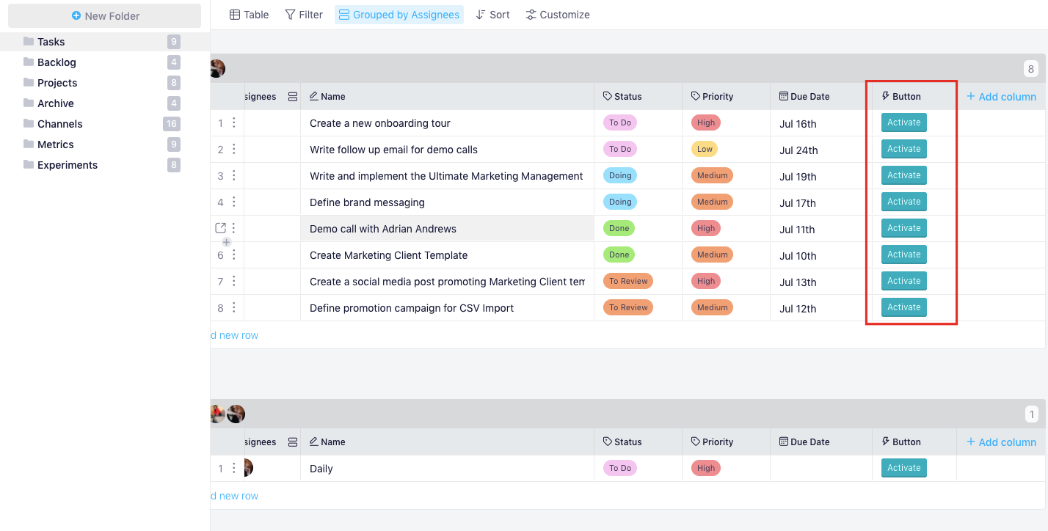Open Grouped by Assignees menu

click(x=399, y=15)
